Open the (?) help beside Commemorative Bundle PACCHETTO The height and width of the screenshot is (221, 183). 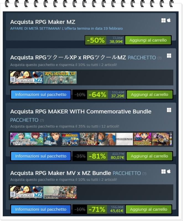click(42, 120)
